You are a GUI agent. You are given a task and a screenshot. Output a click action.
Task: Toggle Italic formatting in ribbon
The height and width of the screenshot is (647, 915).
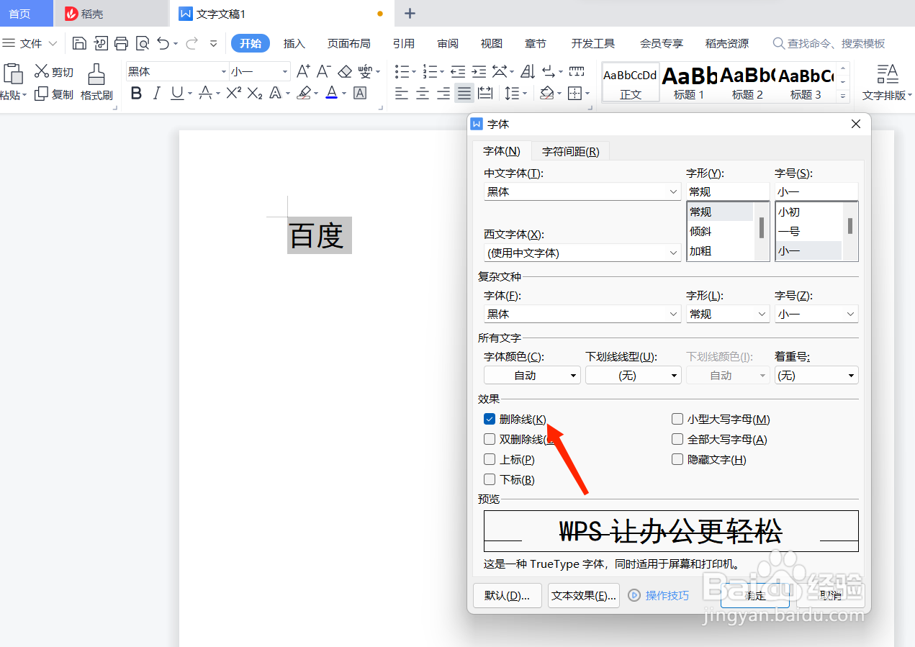[157, 93]
